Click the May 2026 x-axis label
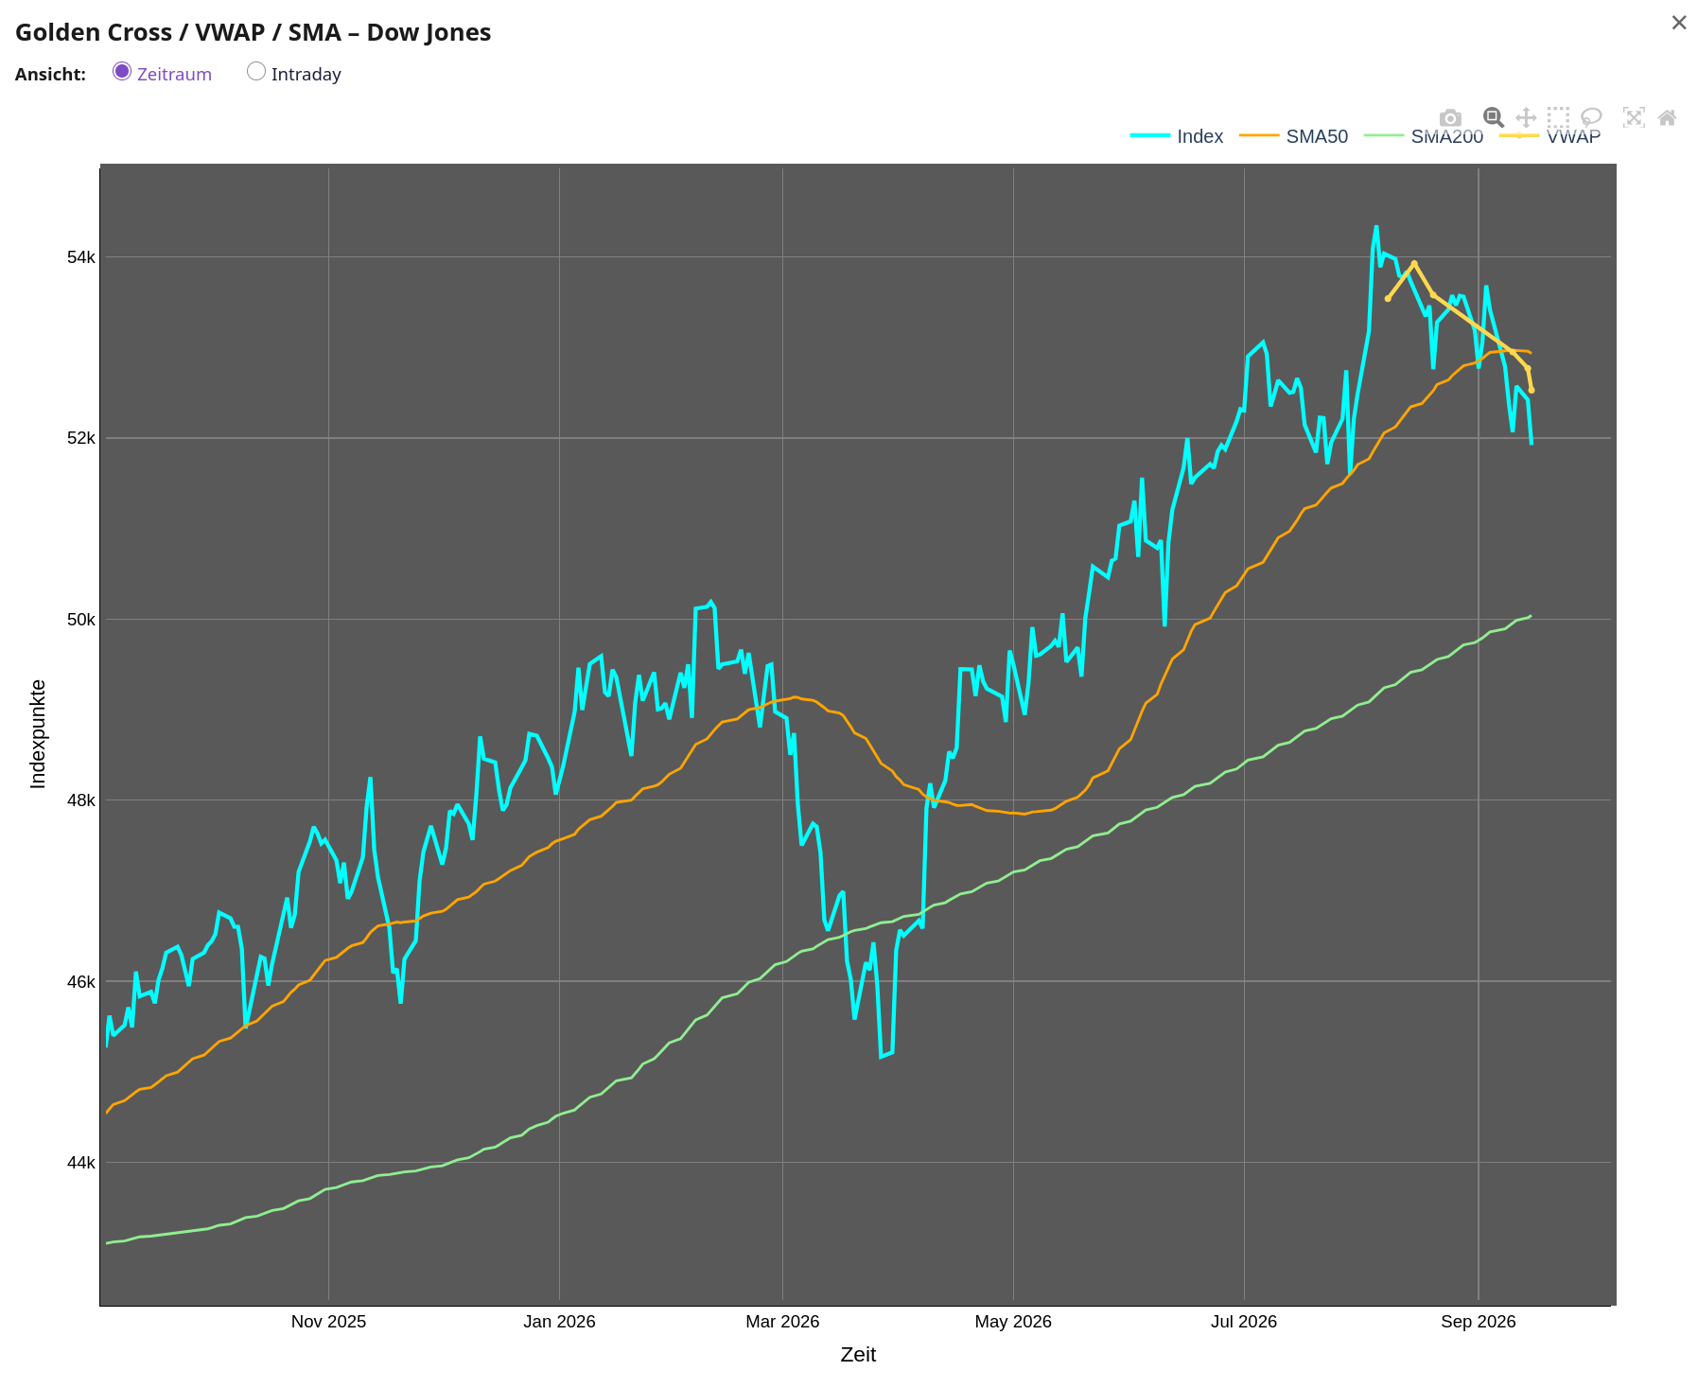 click(x=1013, y=1322)
